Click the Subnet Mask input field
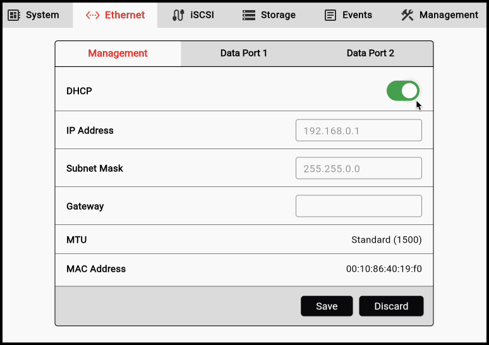The width and height of the screenshot is (489, 345). (358, 169)
